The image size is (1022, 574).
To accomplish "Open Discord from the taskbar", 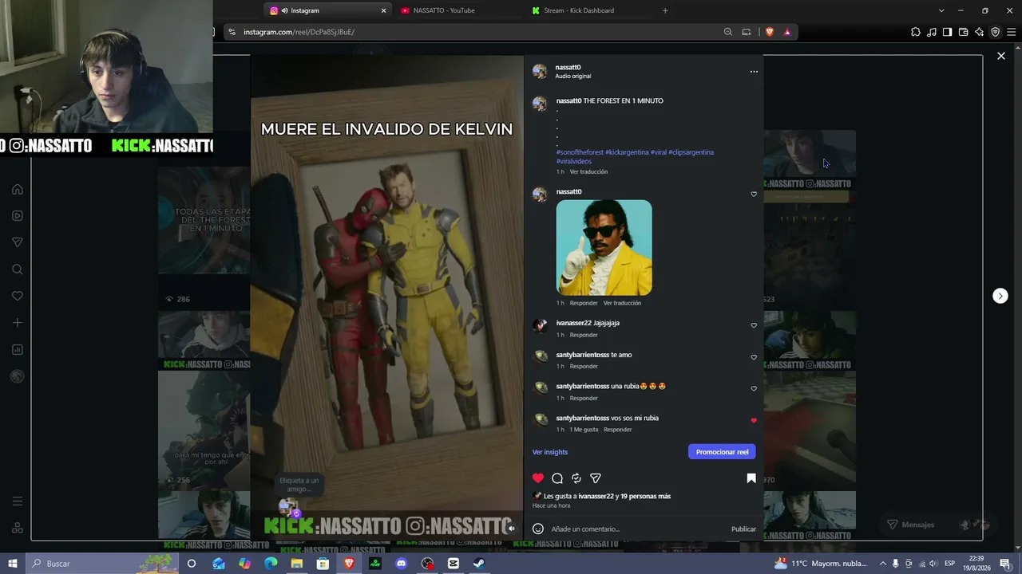I will pos(402,564).
